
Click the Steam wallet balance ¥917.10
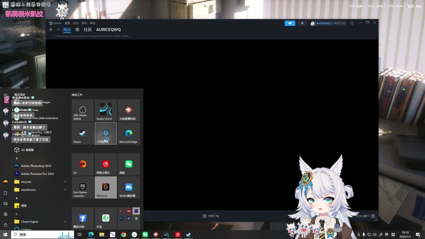pyautogui.click(x=340, y=23)
